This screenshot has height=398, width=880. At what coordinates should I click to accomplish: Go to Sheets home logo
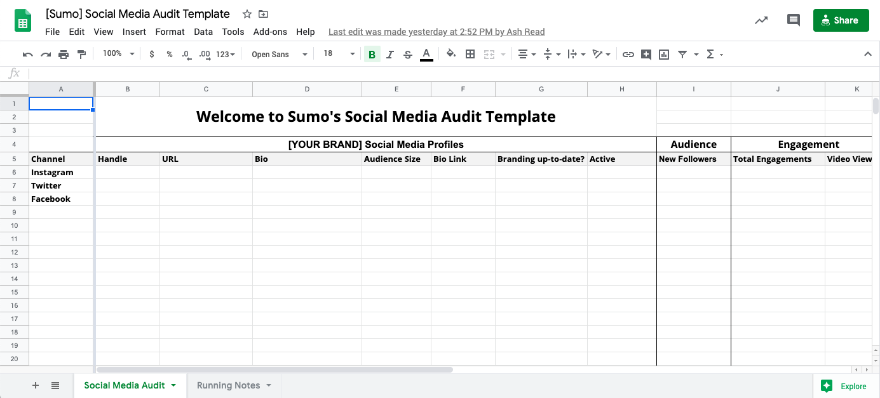[x=24, y=20]
